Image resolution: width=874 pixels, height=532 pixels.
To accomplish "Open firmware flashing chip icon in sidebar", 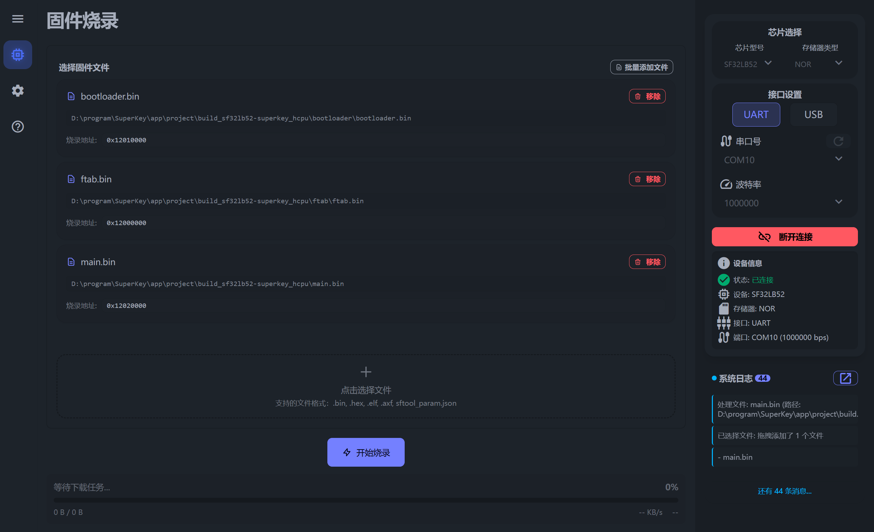I will pos(18,55).
